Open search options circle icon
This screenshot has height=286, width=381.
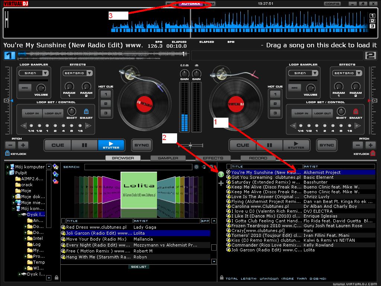pyautogui.click(x=196, y=167)
